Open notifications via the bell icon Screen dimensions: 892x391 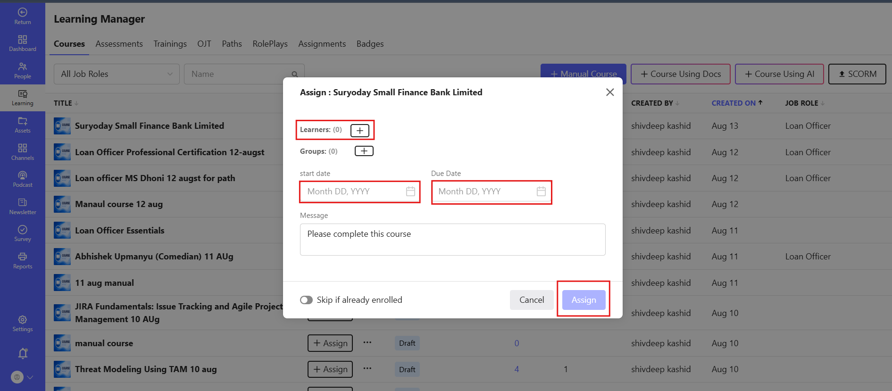pos(23,353)
